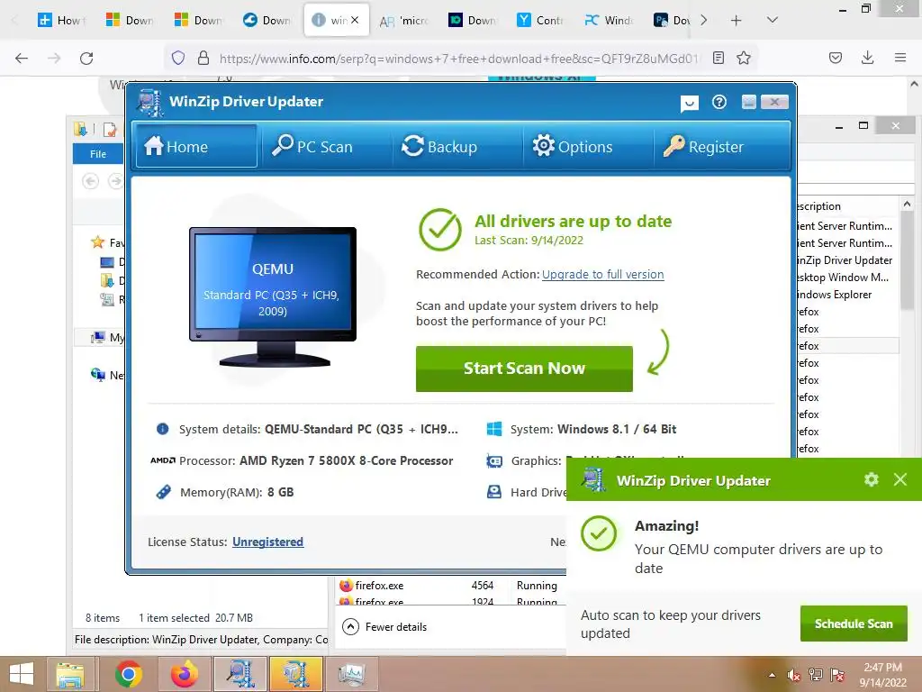List all Firefox tabs dropdown
Viewport: 922px width, 692px height.
tap(773, 21)
